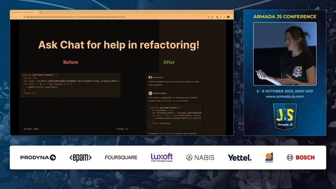This screenshot has width=336, height=189.
Task: Click the orange Comdata sponsor logo
Action: pyautogui.click(x=269, y=157)
